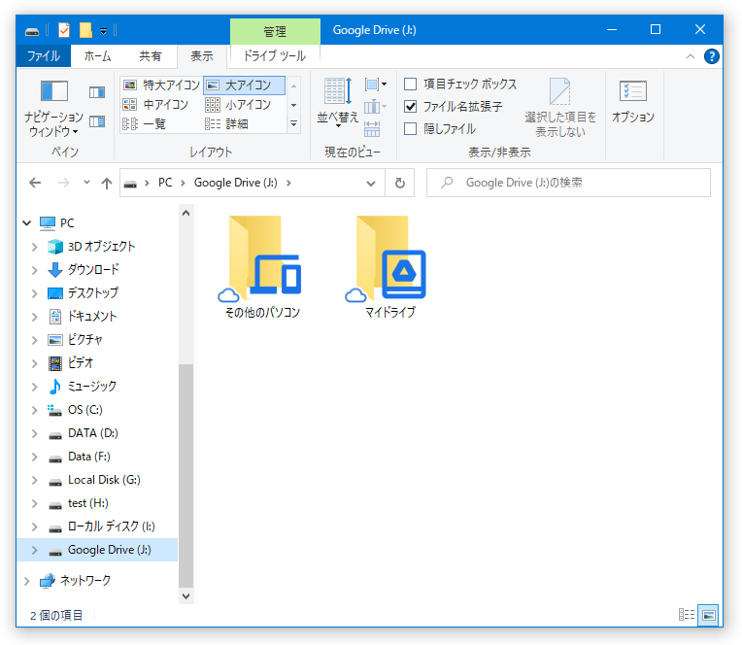Expand the layout gallery more arrow

point(293,124)
